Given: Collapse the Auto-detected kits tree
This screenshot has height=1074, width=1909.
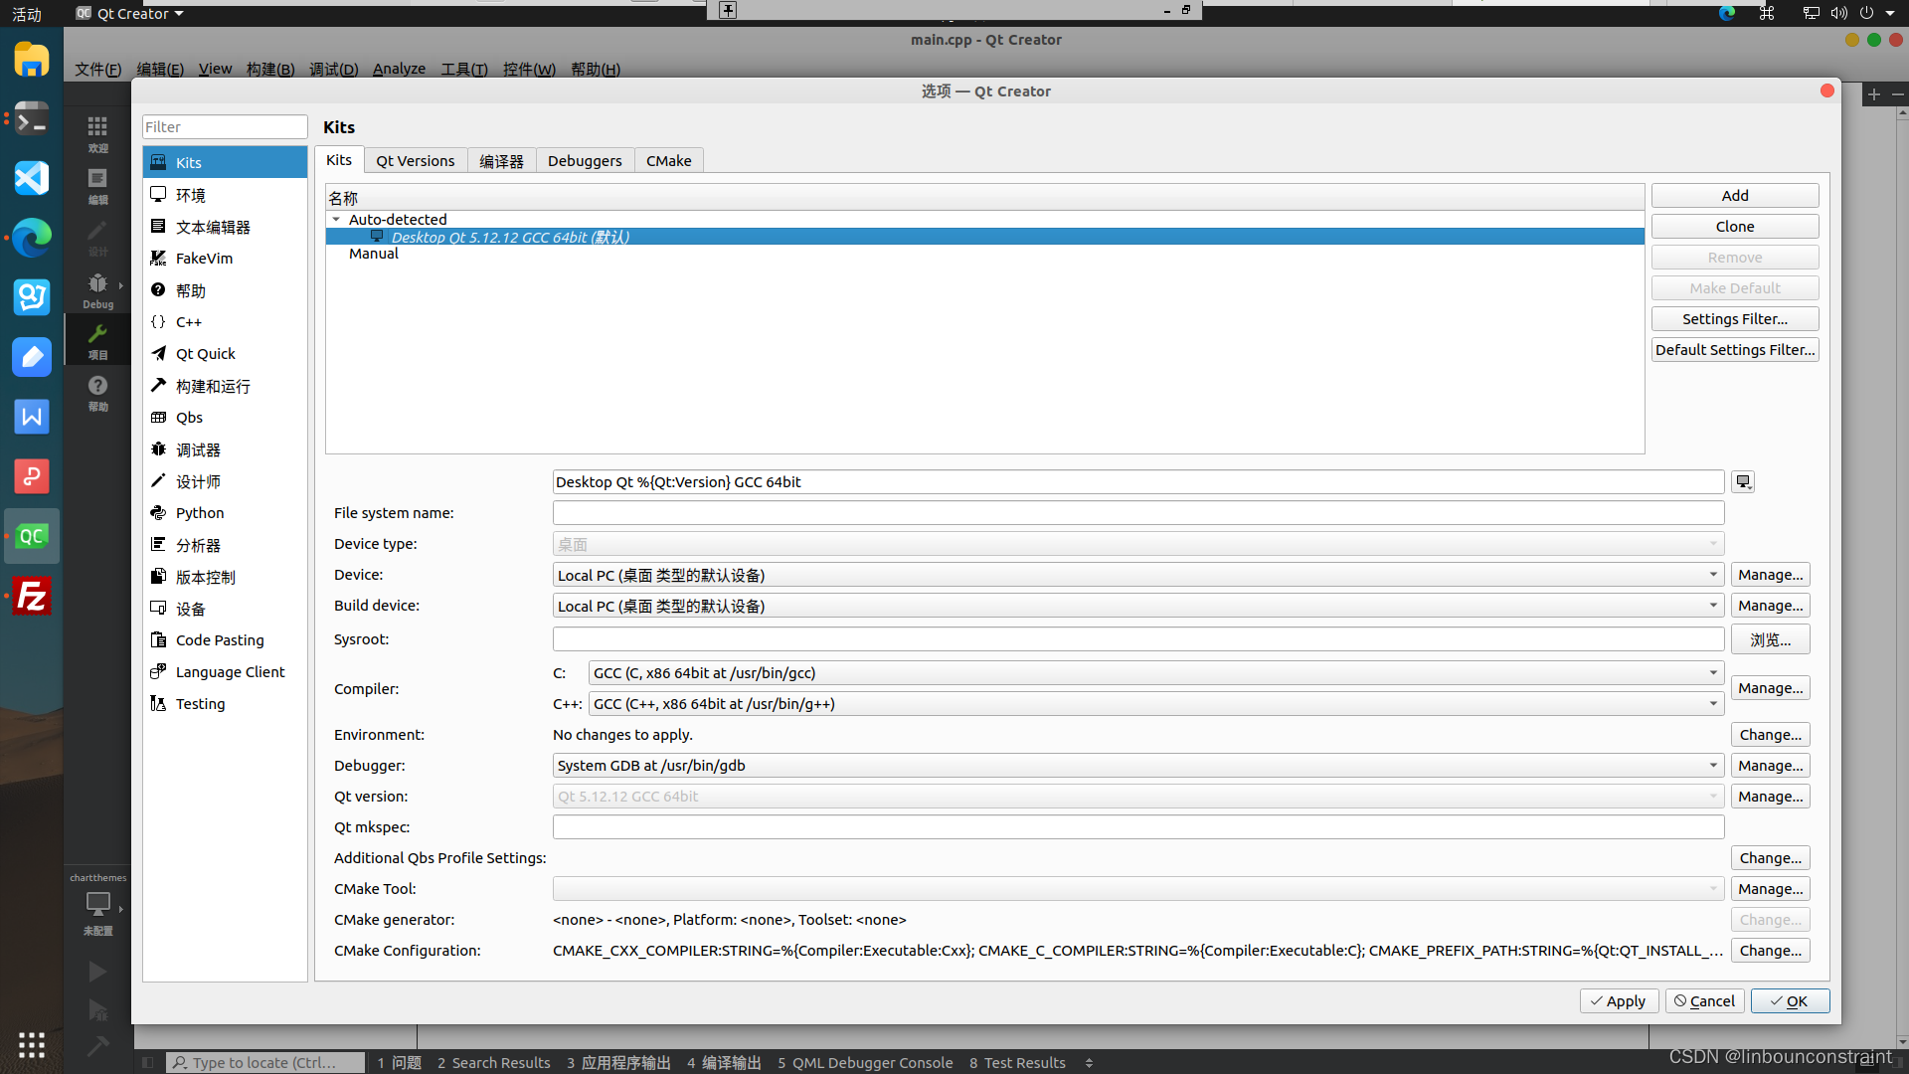Looking at the screenshot, I should coord(336,220).
